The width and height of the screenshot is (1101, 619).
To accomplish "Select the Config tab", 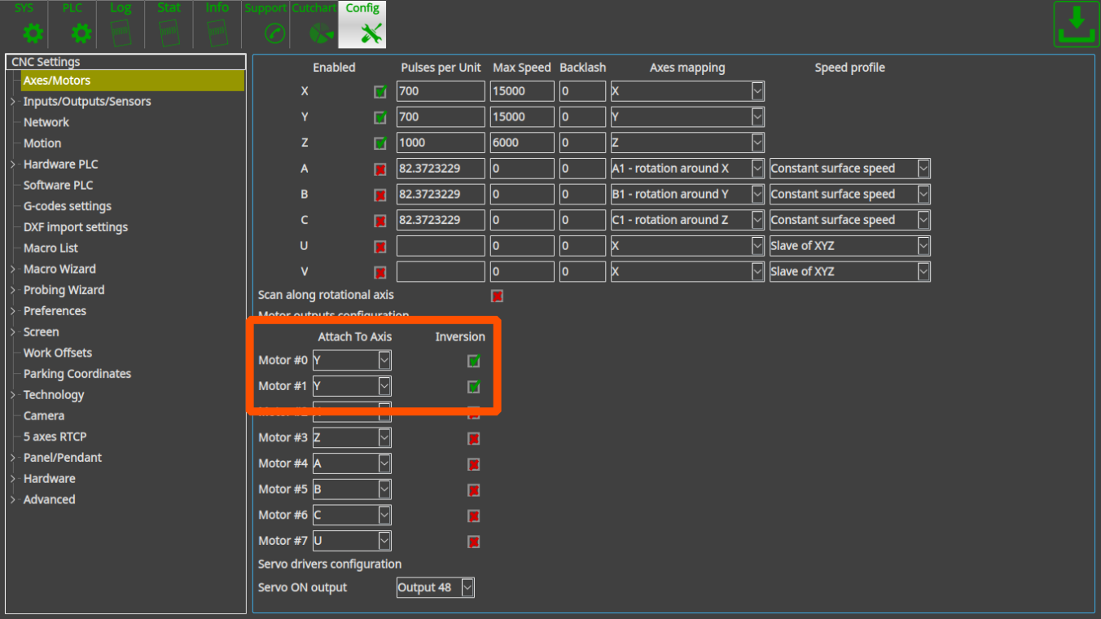I will (362, 24).
